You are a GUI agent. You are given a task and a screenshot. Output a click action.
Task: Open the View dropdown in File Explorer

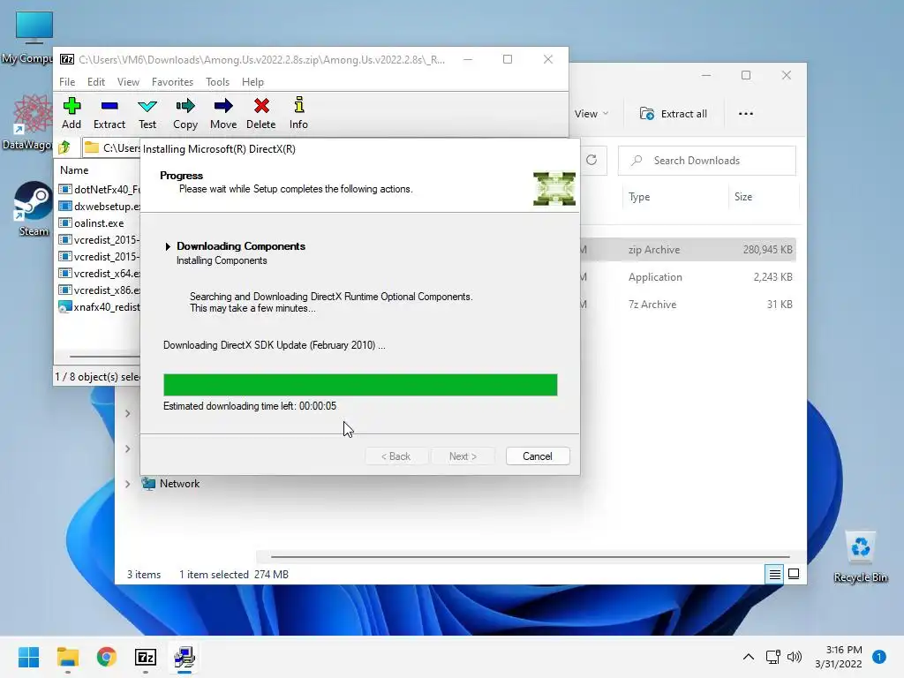591,114
